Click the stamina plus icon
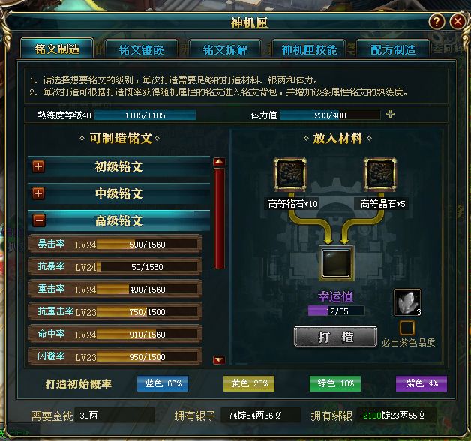 pos(390,114)
